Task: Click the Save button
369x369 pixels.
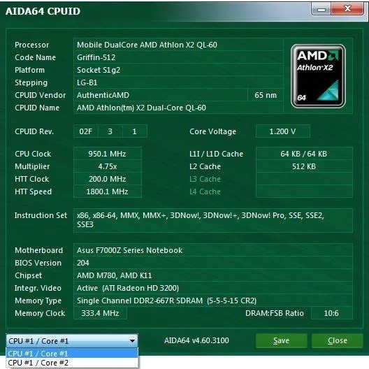Action: point(281,340)
